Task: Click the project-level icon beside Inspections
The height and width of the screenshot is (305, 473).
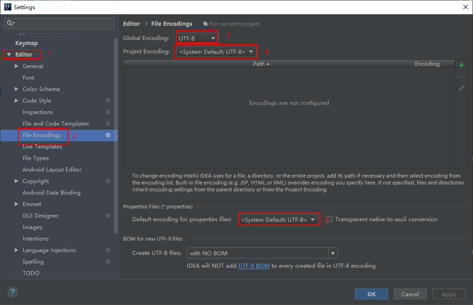Action: click(x=108, y=112)
